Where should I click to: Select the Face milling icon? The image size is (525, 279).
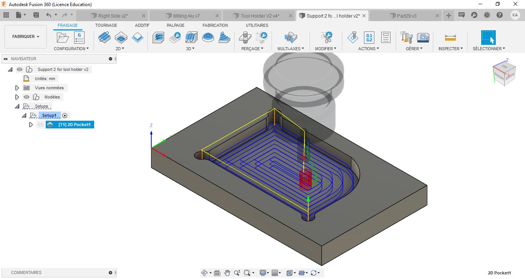point(138,38)
